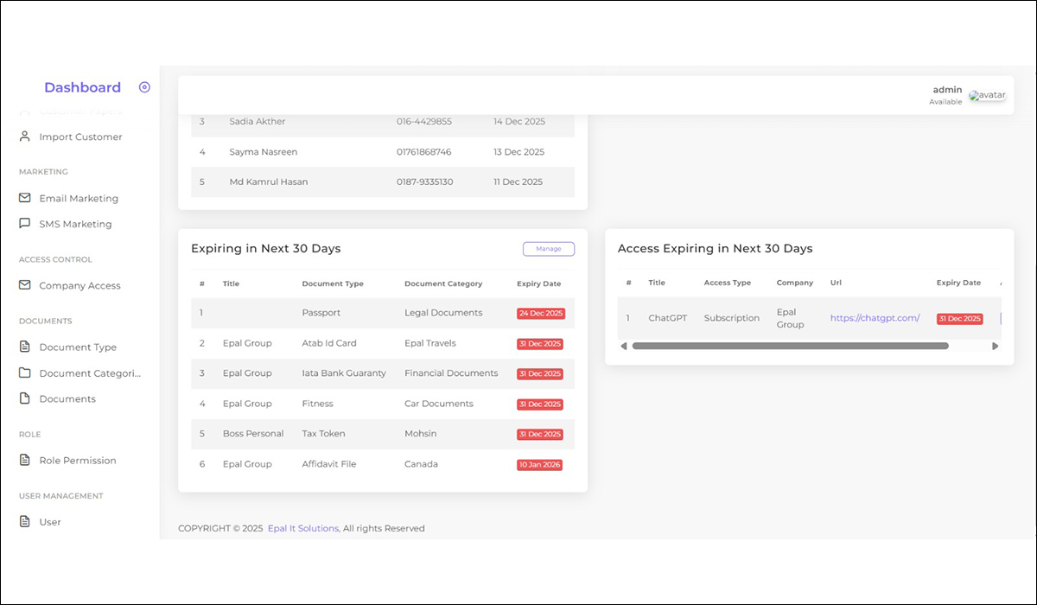Open SMS Marketing menu item
The height and width of the screenshot is (605, 1037).
coord(75,224)
